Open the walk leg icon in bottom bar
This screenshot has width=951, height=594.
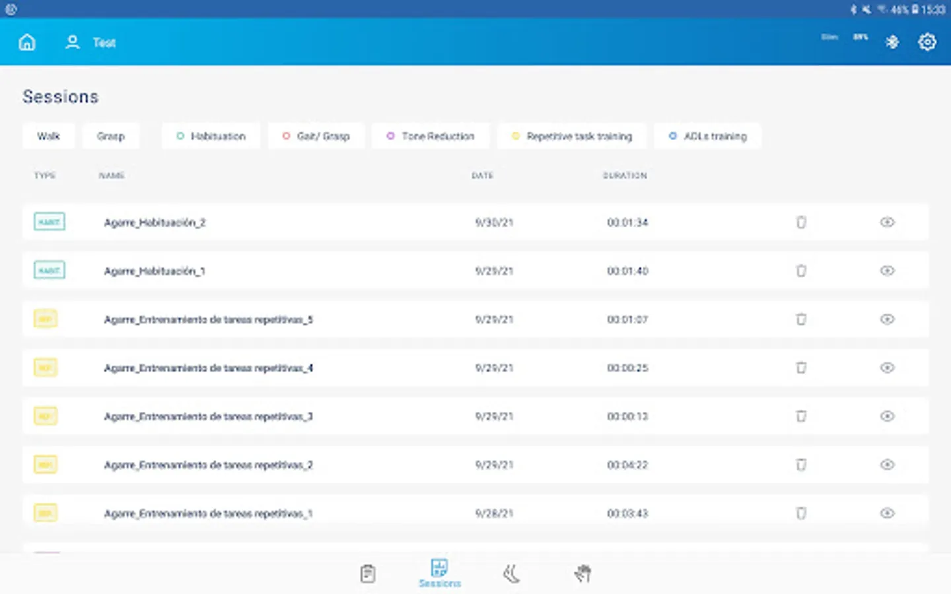click(511, 574)
